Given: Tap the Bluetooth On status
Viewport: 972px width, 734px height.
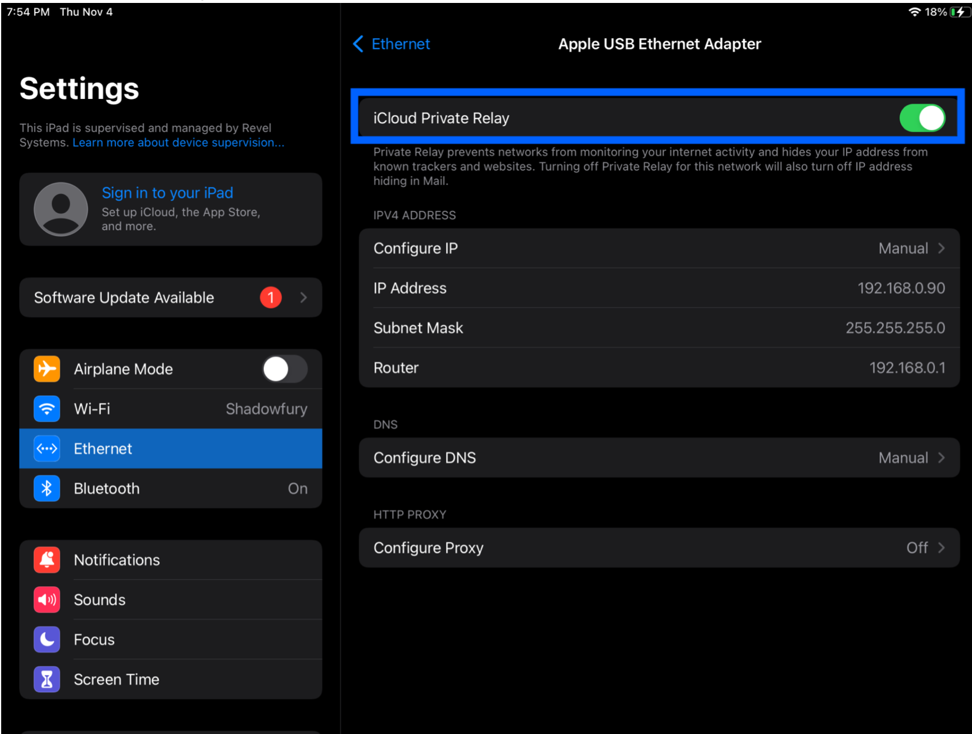Looking at the screenshot, I should [297, 488].
